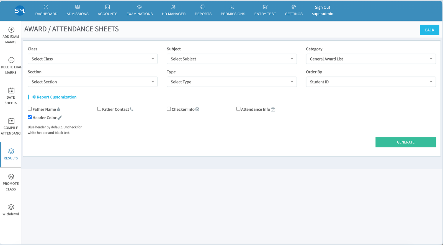Image resolution: width=443 pixels, height=245 pixels.
Task: Open the Select Subject dropdown
Action: click(x=232, y=59)
